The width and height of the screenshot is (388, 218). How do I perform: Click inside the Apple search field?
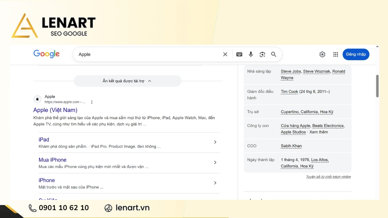(145, 54)
